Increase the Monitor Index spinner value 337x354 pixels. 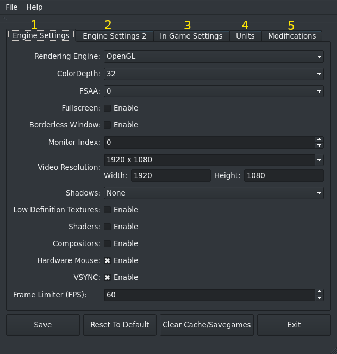[x=319, y=139]
